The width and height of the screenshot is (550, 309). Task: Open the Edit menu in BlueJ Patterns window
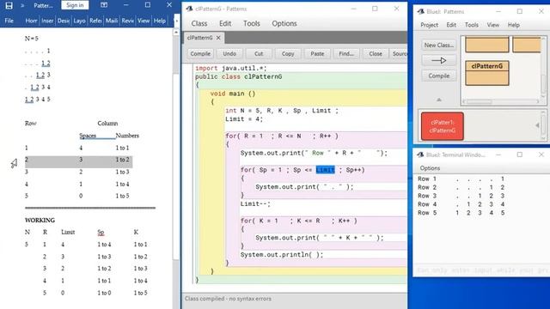point(451,25)
